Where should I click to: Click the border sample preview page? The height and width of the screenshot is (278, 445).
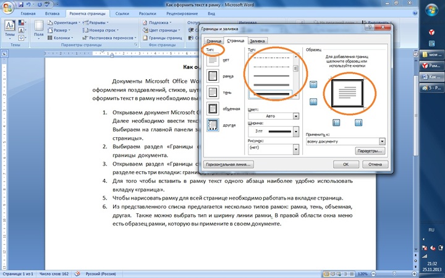pos(347,93)
